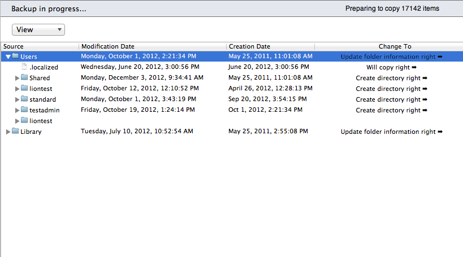
Task: Sort by Modification Date column header
Action: point(153,46)
